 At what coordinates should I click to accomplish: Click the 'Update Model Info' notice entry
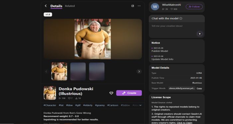[162, 59]
